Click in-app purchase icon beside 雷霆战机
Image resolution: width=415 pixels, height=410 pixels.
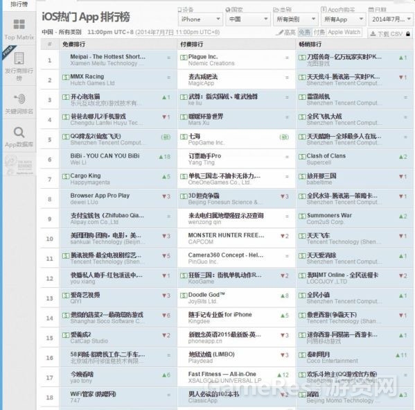[x=302, y=97]
